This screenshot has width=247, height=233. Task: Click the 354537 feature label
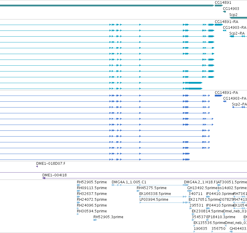(199, 217)
